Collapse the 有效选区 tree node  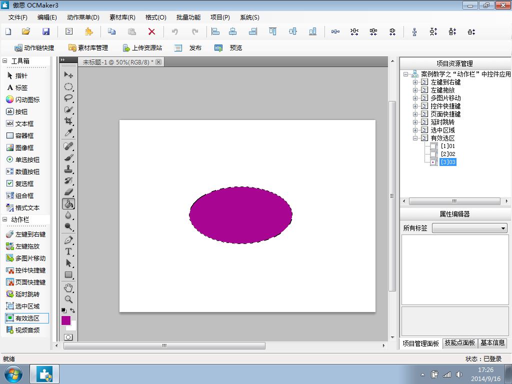tap(415, 138)
